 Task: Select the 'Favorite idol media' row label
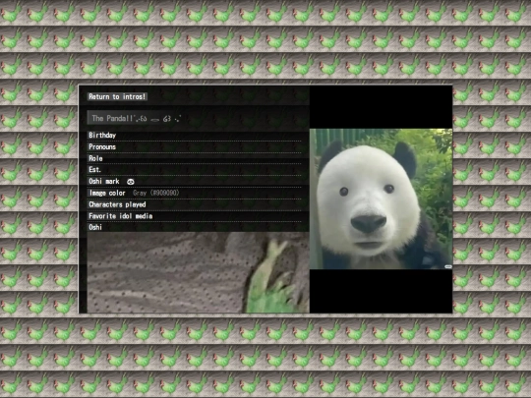tap(121, 216)
